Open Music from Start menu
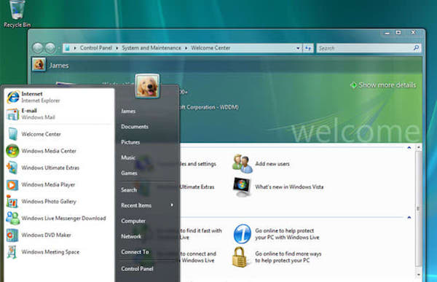 [128, 157]
